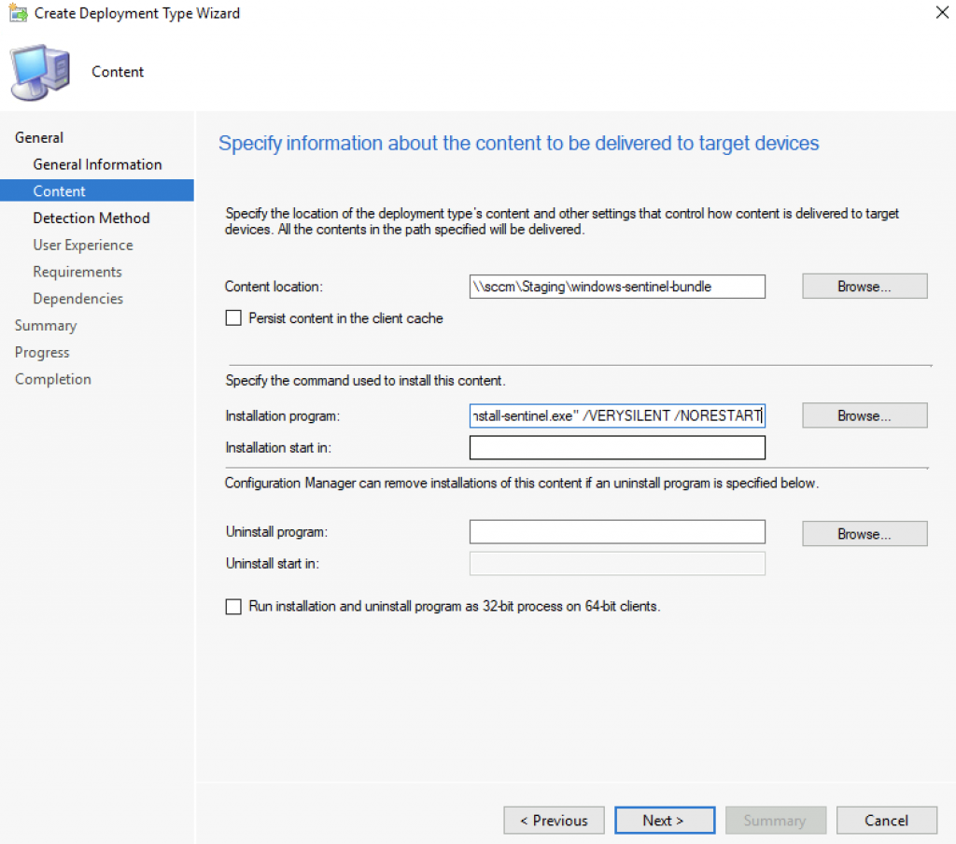Image resolution: width=956 pixels, height=844 pixels.
Task: Cancel the deployment type wizard
Action: 887,821
